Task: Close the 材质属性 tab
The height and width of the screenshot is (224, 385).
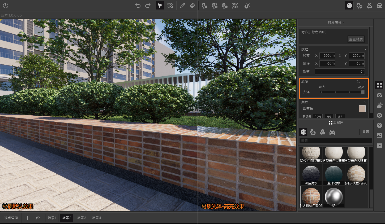Action: click(x=344, y=23)
